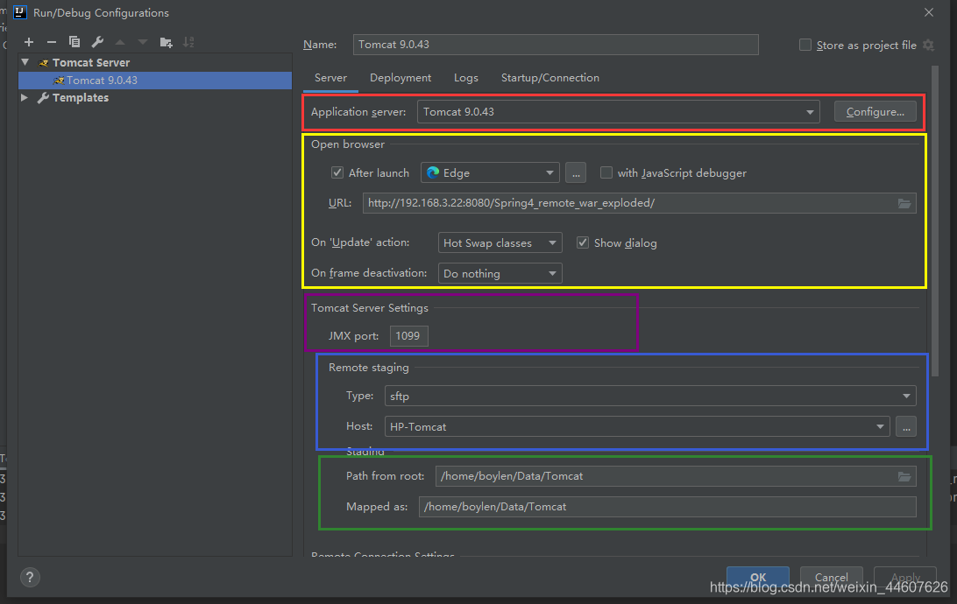The width and height of the screenshot is (957, 604).
Task: Open the HP-Tomcat Host dropdown
Action: [x=636, y=426]
